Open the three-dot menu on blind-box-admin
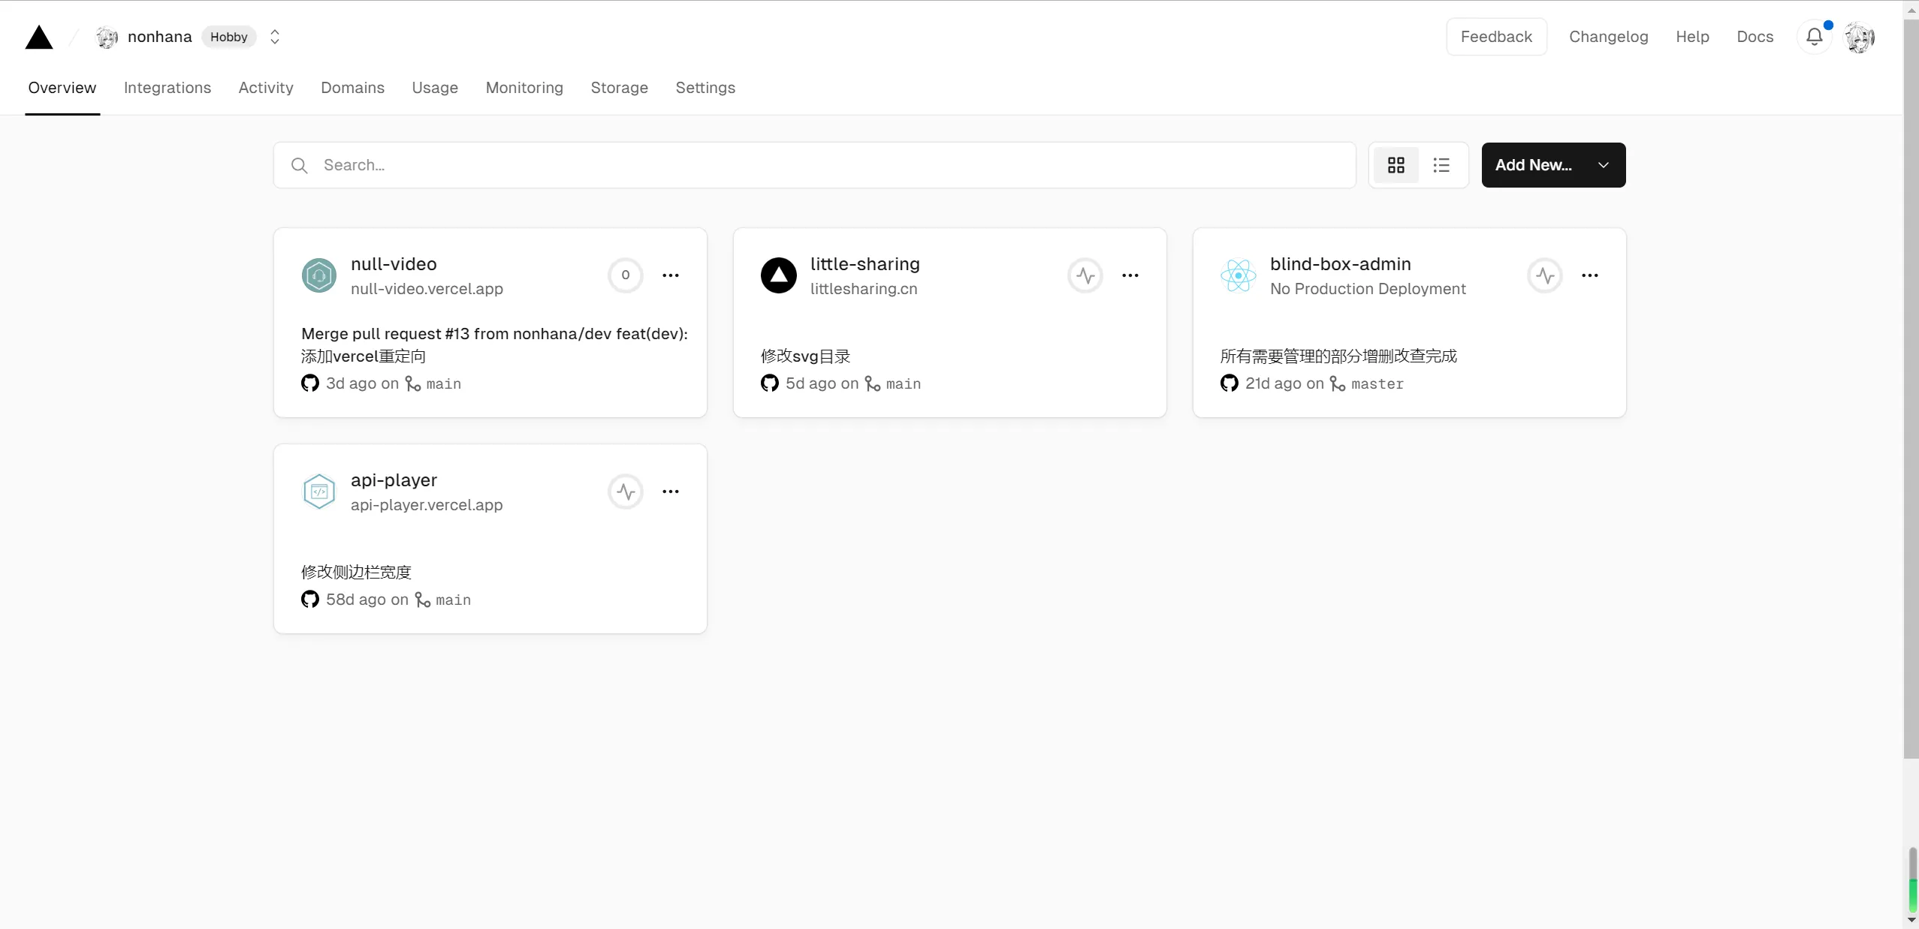The width and height of the screenshot is (1919, 929). coord(1589,275)
